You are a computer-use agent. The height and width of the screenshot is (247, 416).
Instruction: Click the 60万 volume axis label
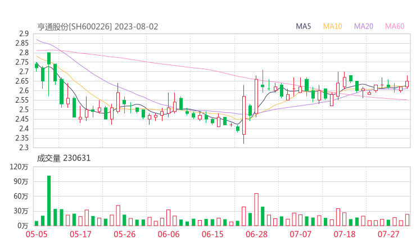[x=21, y=196]
